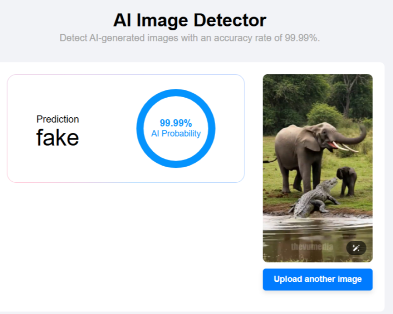393x314 pixels.
Task: Select the Prediction result text
Action: 57,119
